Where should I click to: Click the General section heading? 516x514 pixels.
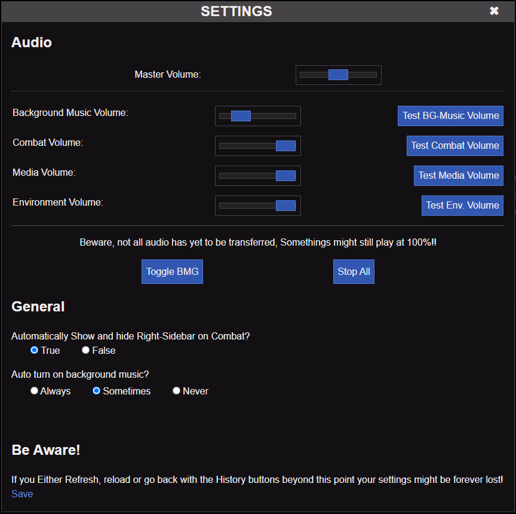pyautogui.click(x=38, y=307)
